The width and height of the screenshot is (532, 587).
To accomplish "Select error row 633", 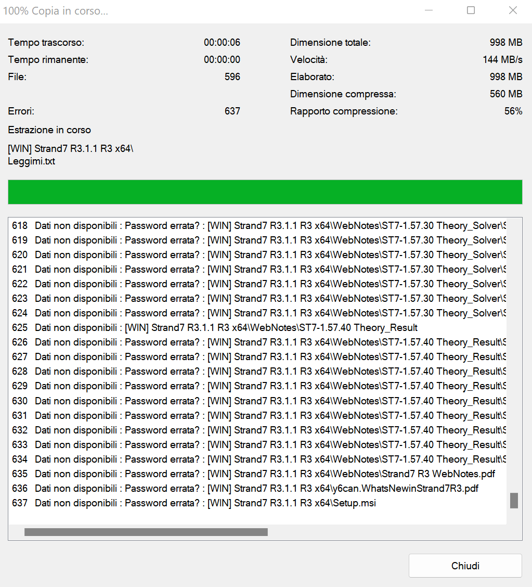I will point(257,445).
